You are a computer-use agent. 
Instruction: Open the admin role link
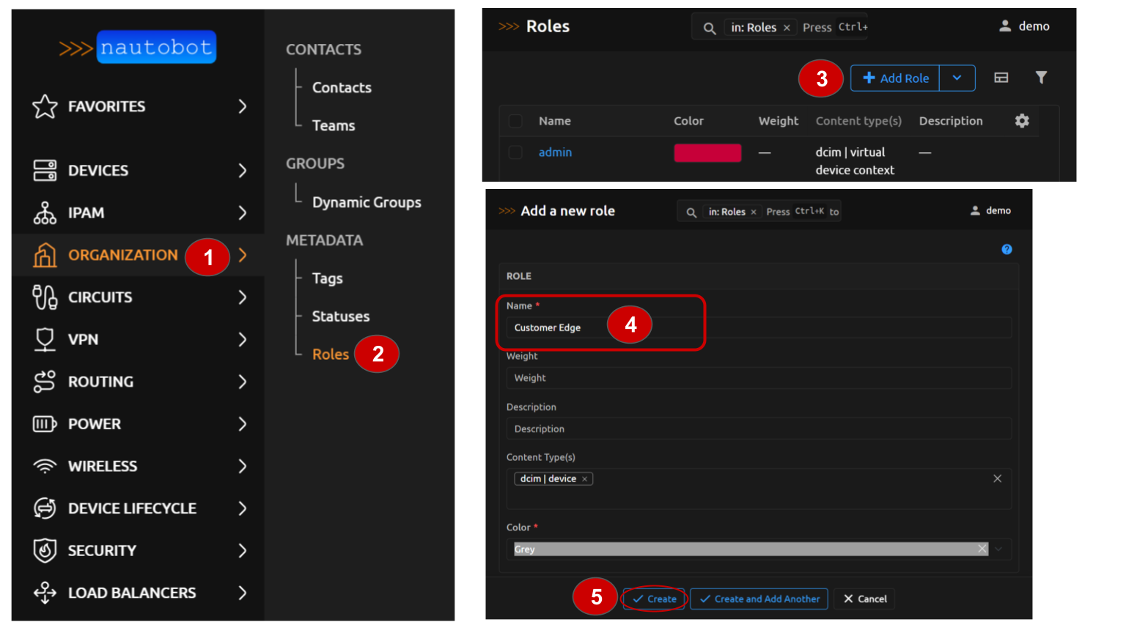point(555,152)
